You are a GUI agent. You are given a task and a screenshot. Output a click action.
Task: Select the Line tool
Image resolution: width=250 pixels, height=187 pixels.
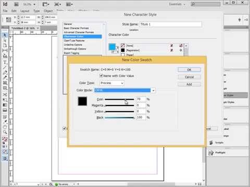(5, 67)
